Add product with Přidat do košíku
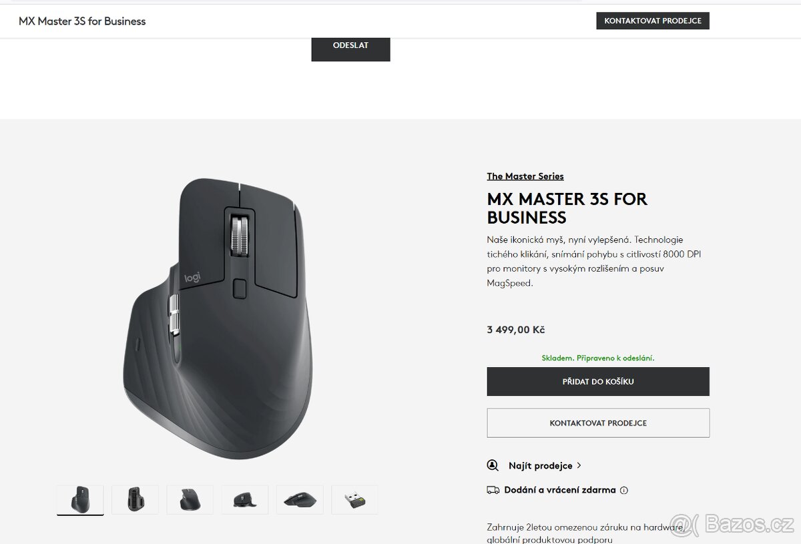Image resolution: width=801 pixels, height=544 pixels. pos(598,382)
